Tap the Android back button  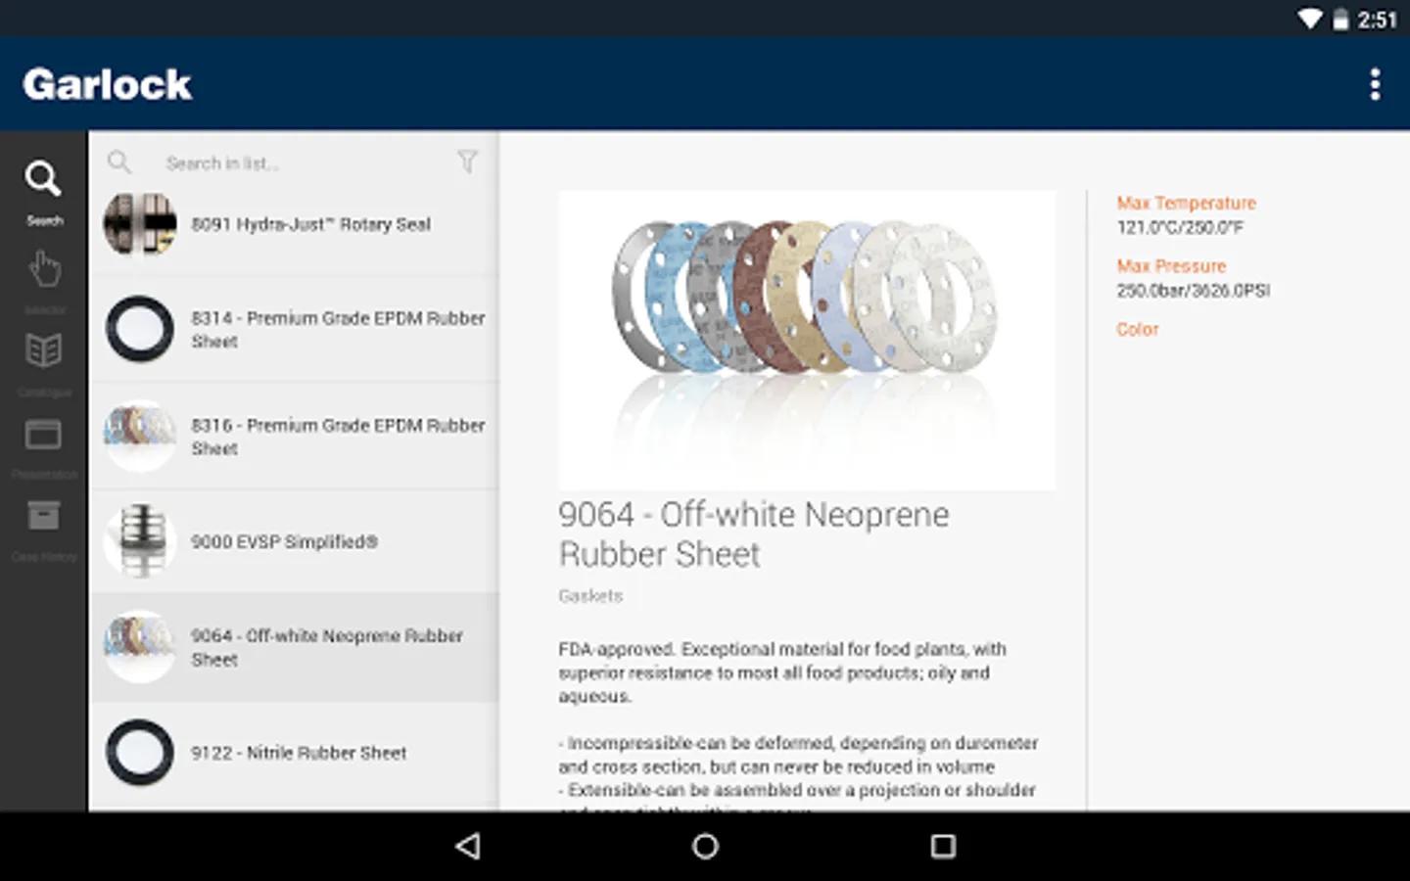pos(469,846)
